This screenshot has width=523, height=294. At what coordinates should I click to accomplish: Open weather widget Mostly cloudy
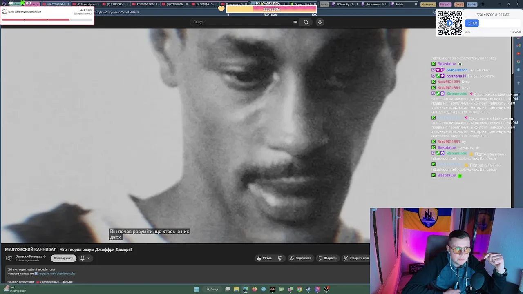[x=14, y=289]
